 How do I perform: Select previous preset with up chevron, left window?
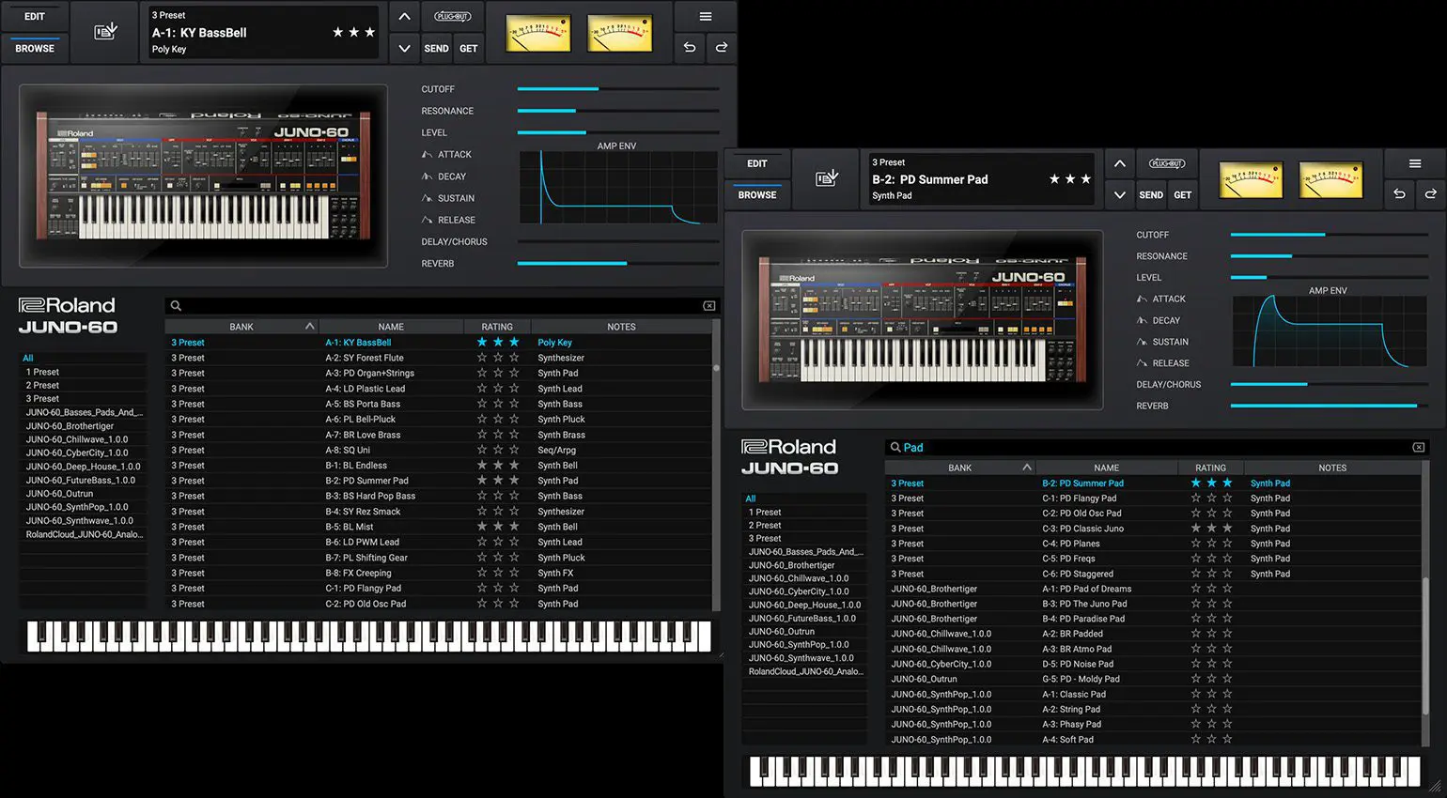[404, 17]
